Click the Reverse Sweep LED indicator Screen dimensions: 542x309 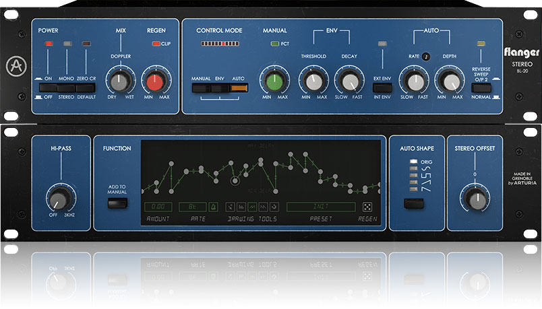point(481,44)
